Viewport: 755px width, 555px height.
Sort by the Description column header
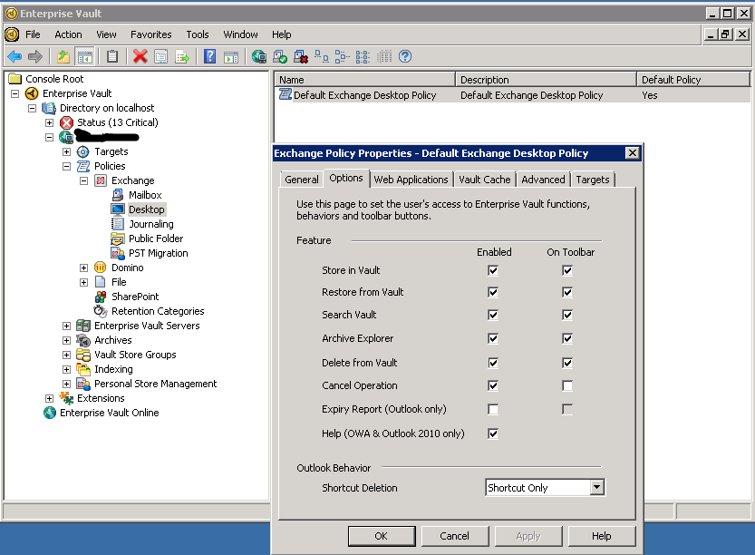point(546,80)
